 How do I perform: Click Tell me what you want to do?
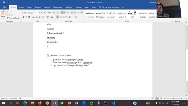[x=112, y=7]
